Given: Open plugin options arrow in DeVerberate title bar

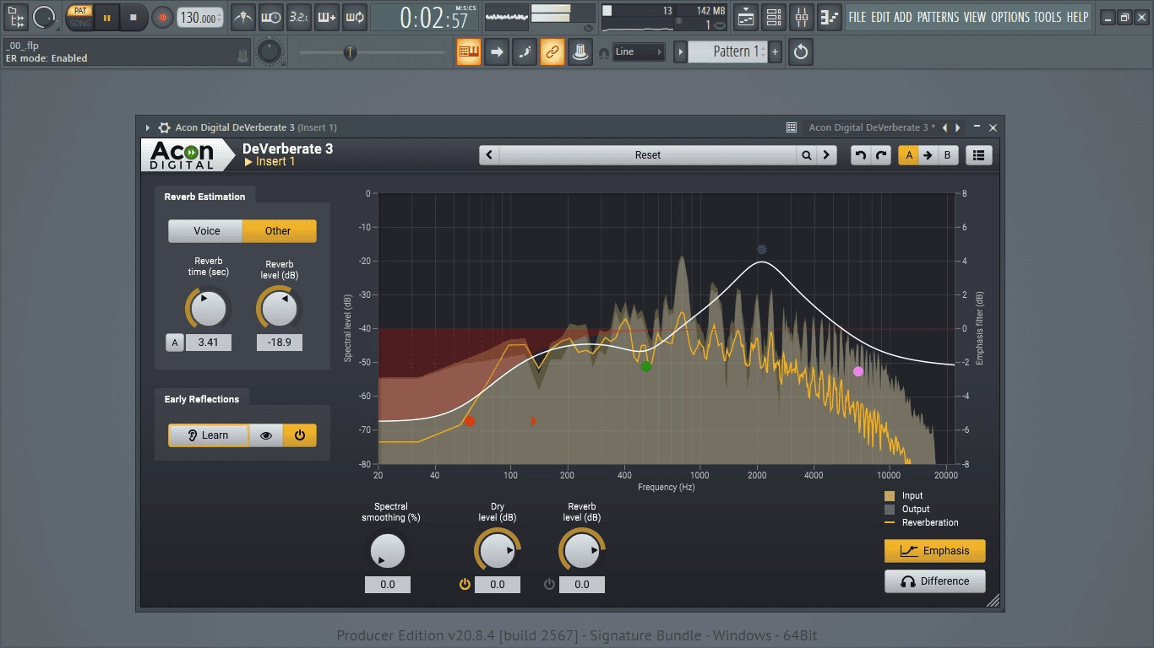Looking at the screenshot, I should pyautogui.click(x=148, y=127).
